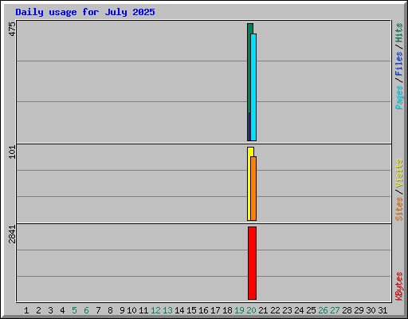The width and height of the screenshot is (408, 319).
Task: Click day 8 on the axis
Action: (110, 310)
